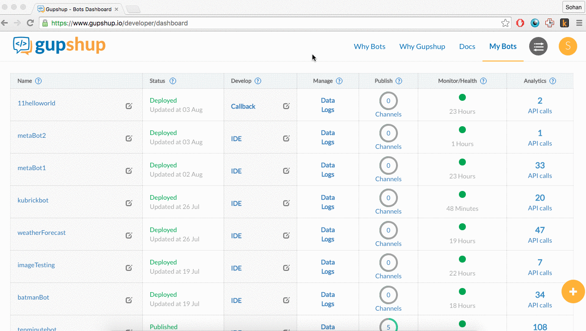
Task: Open the weatherForecast bot link
Action: 42,233
